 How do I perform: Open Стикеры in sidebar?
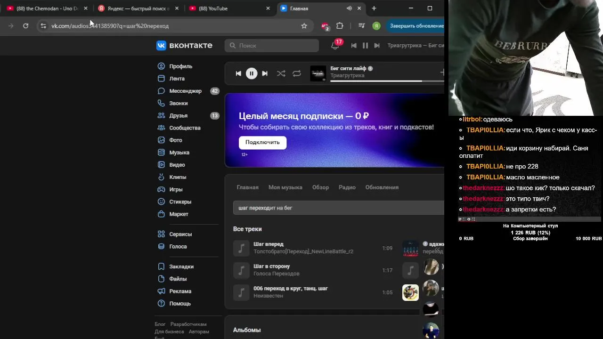(174, 202)
